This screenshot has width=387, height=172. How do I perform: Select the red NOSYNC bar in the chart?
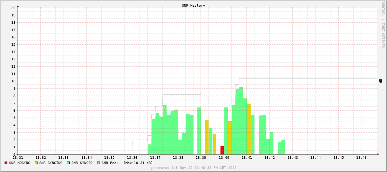point(222,150)
